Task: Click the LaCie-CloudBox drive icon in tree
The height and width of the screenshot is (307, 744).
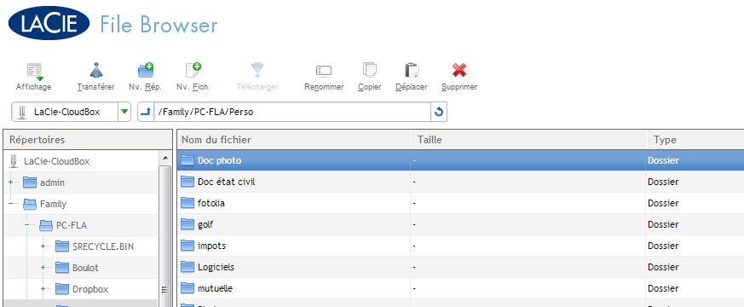Action: [14, 161]
